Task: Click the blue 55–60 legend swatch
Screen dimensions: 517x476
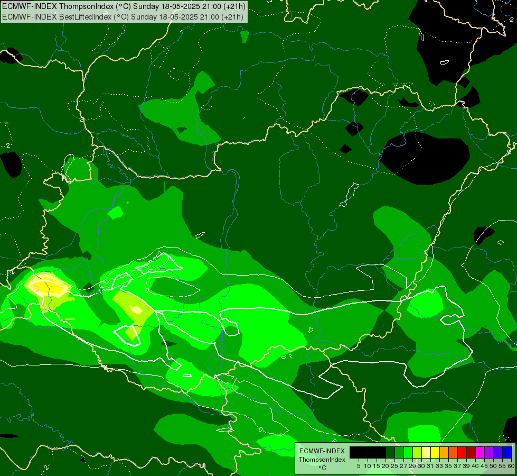Action: pos(507,452)
